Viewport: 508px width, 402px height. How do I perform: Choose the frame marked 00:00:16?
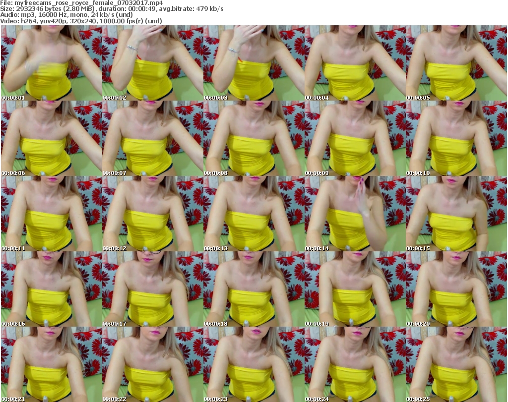52,289
